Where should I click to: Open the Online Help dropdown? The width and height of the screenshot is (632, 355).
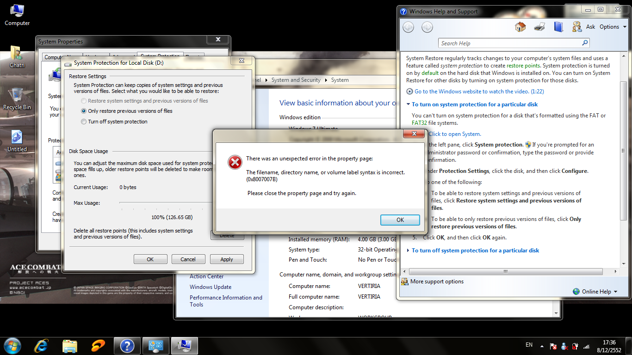tap(595, 292)
